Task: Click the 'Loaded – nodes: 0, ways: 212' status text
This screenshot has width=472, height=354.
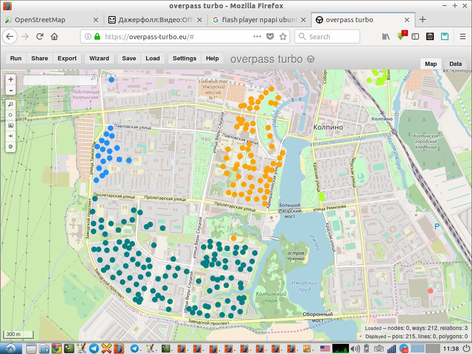Action: pos(417,328)
